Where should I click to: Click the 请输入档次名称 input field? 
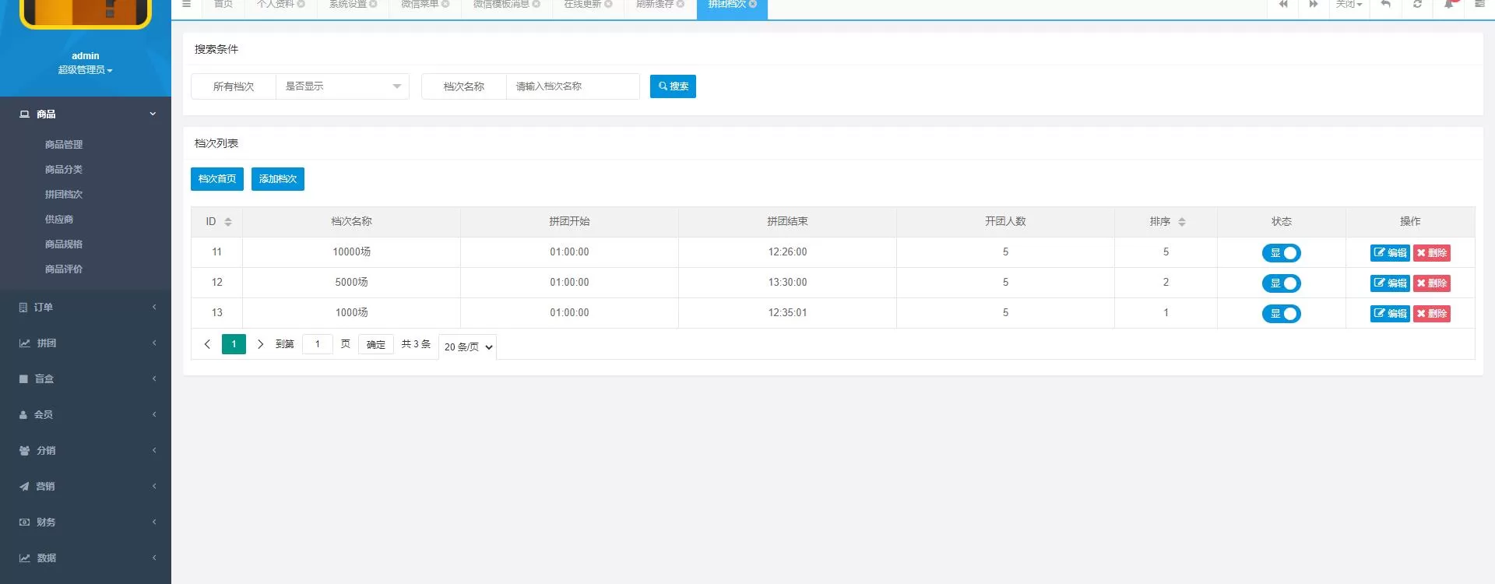tap(572, 86)
